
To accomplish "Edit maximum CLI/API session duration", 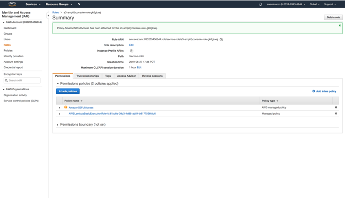I will click(139, 68).
